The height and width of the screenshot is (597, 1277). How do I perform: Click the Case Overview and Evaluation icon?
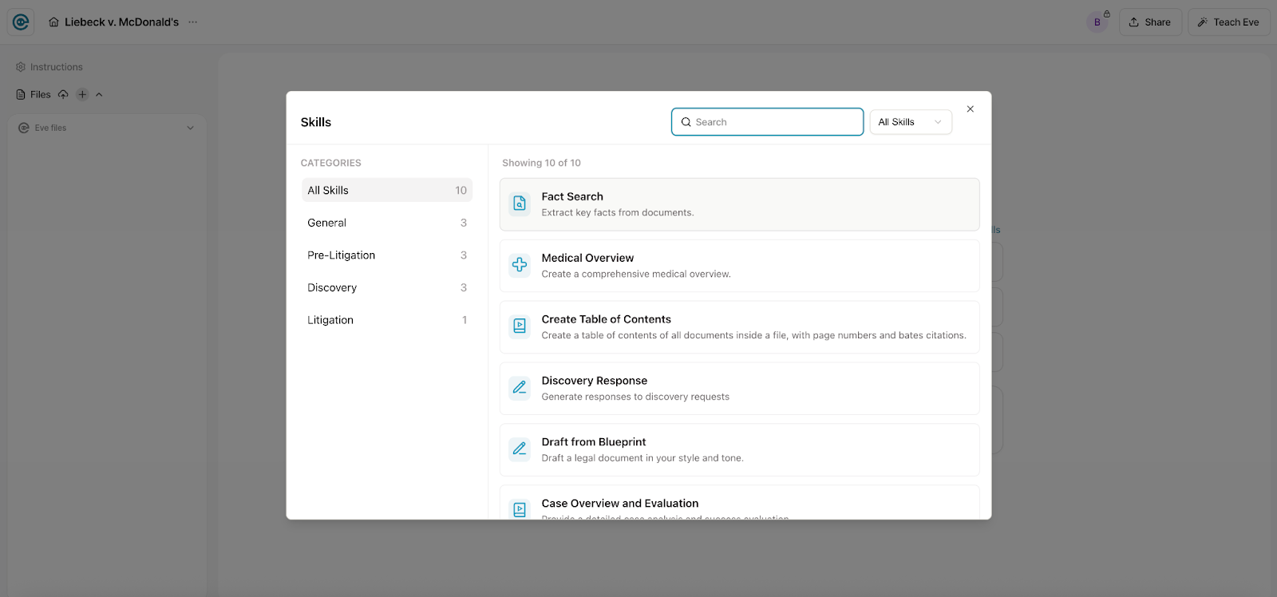click(520, 509)
